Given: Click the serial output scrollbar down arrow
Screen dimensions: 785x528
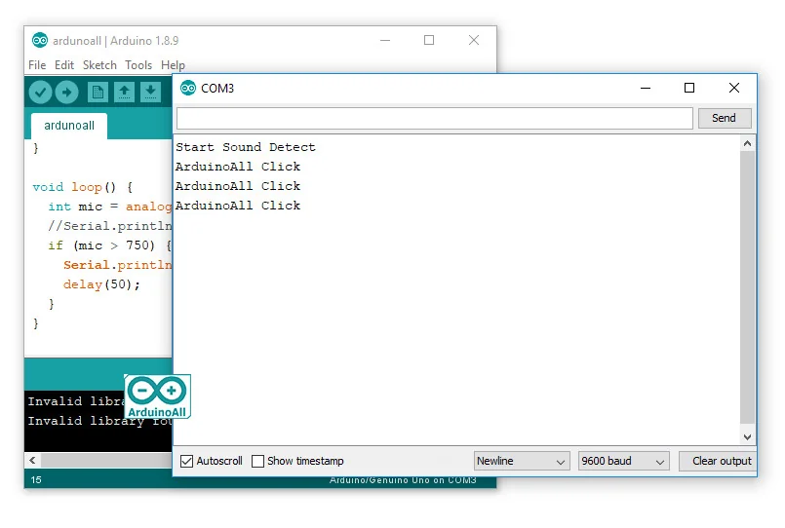Looking at the screenshot, I should click(x=747, y=437).
